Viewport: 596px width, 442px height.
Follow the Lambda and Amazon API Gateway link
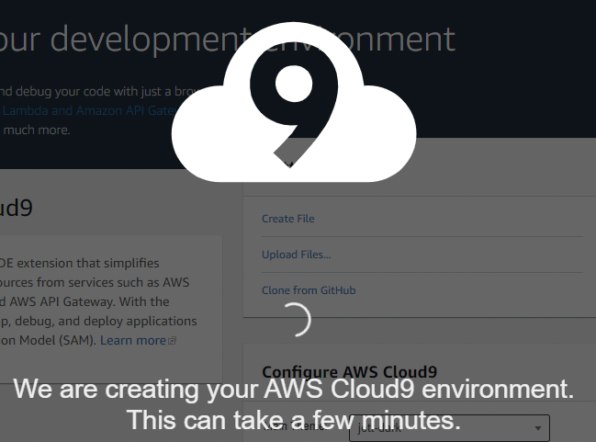coord(87,110)
